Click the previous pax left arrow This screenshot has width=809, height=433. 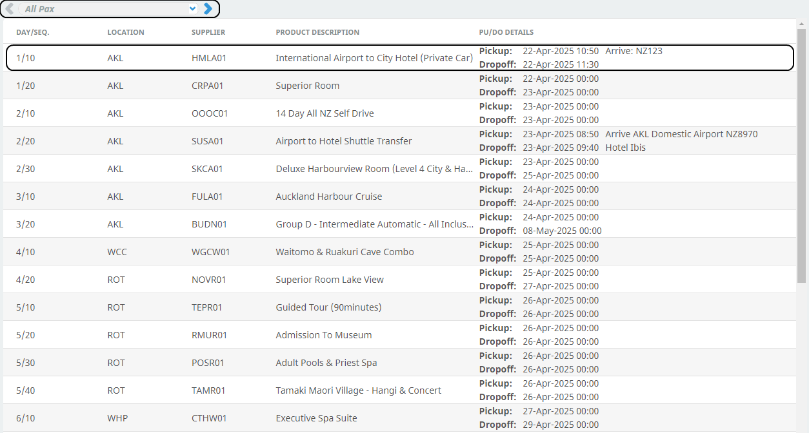(x=9, y=9)
